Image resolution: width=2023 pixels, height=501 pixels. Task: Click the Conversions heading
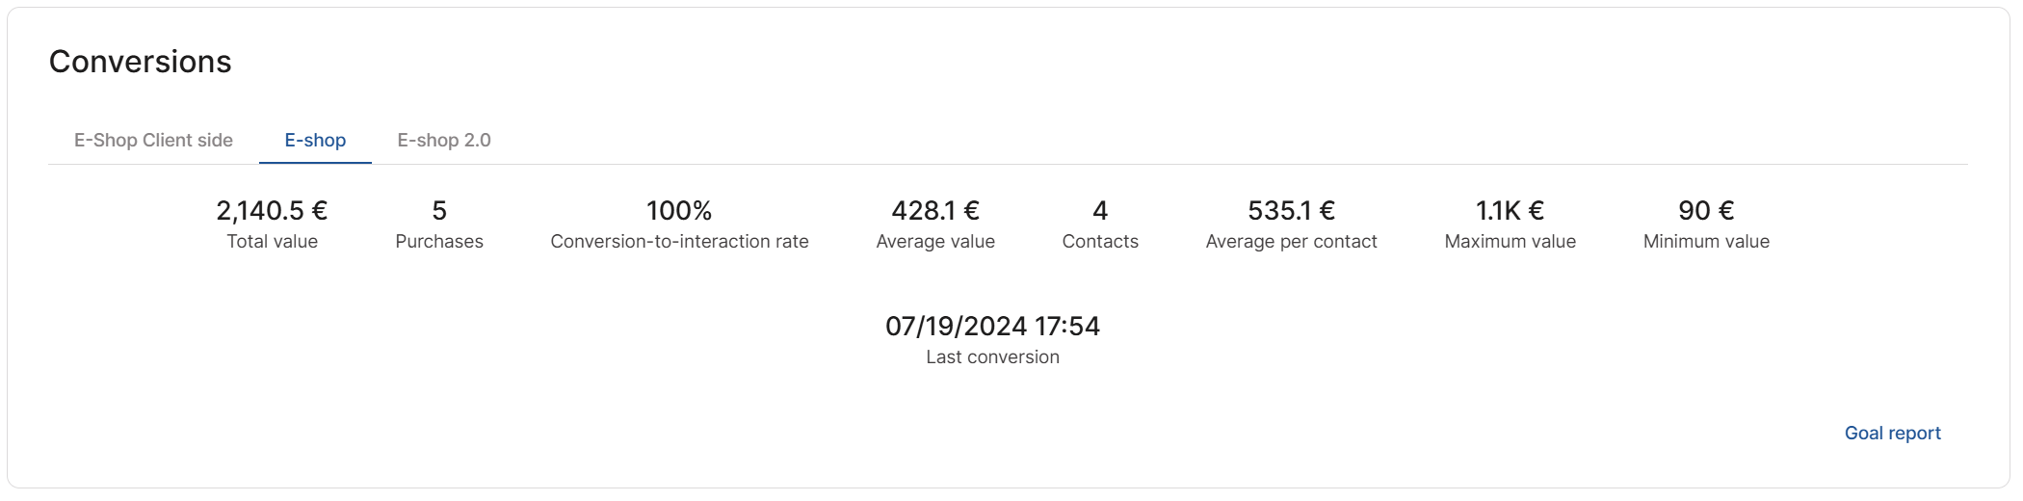point(141,62)
